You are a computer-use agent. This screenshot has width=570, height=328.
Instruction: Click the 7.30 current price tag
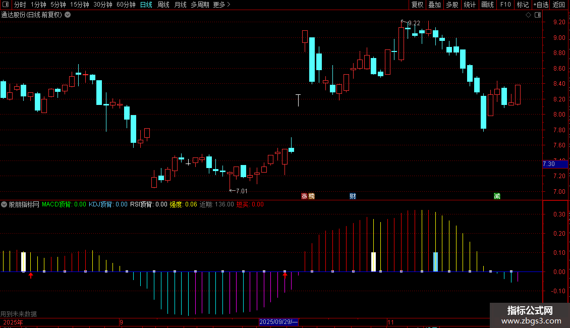555,164
